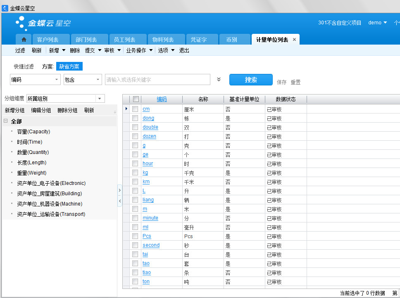Check the row checkbox for cm
The width and height of the screenshot is (400, 298).
click(x=135, y=109)
